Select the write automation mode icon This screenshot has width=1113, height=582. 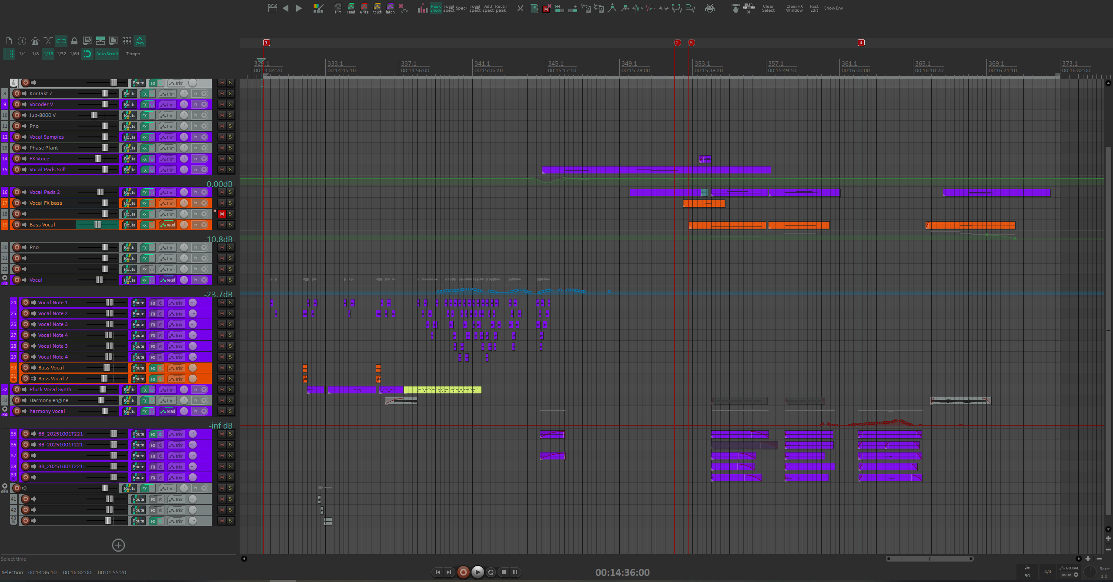(364, 8)
